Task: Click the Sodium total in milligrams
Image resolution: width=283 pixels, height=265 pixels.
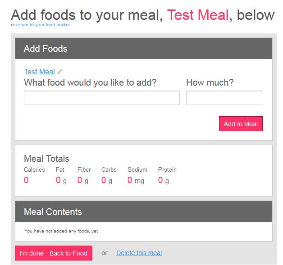Action: pos(136,180)
